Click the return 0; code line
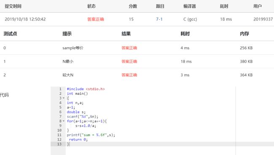 (78, 139)
